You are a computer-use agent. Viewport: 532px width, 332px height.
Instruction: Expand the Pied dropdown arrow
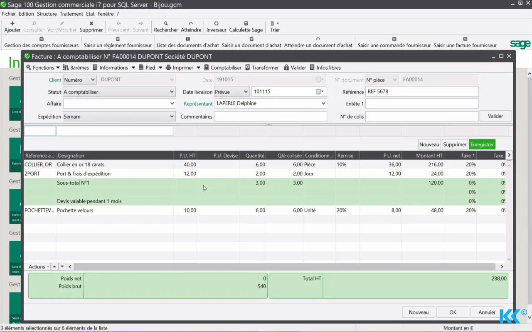click(x=160, y=68)
